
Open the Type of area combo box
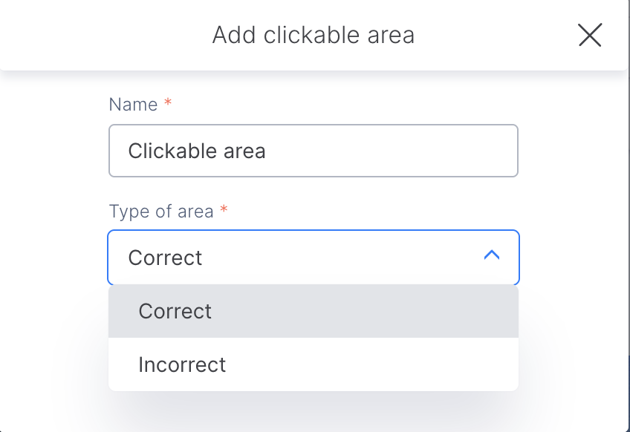coord(312,258)
